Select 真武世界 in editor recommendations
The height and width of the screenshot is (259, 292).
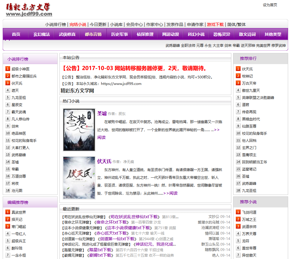pos(19,212)
